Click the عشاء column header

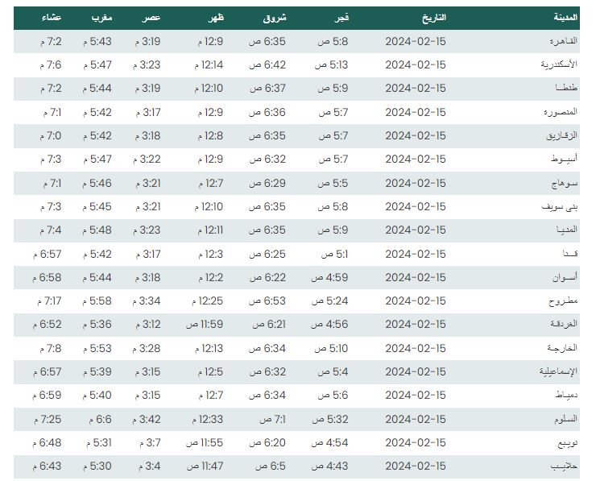(52, 18)
